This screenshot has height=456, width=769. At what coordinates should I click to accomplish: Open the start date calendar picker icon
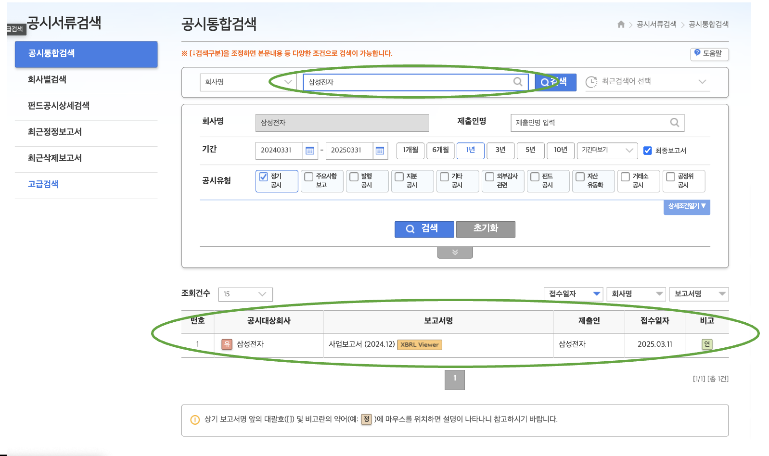[x=310, y=151]
